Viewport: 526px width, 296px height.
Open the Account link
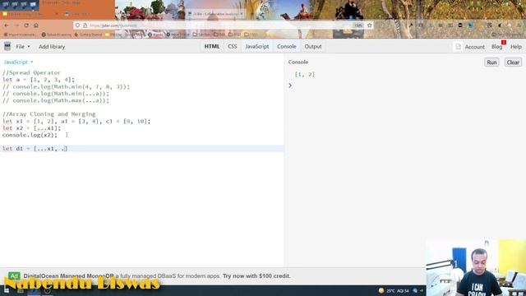coord(474,47)
